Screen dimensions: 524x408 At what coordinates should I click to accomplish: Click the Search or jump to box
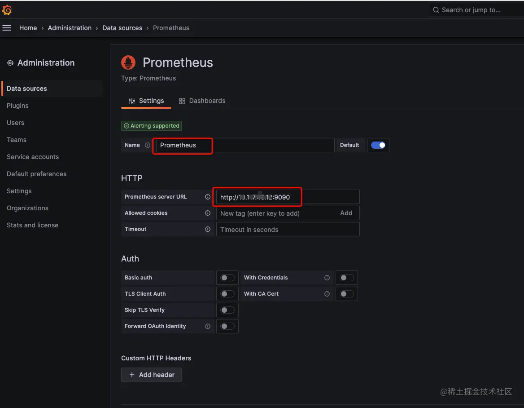click(x=476, y=10)
